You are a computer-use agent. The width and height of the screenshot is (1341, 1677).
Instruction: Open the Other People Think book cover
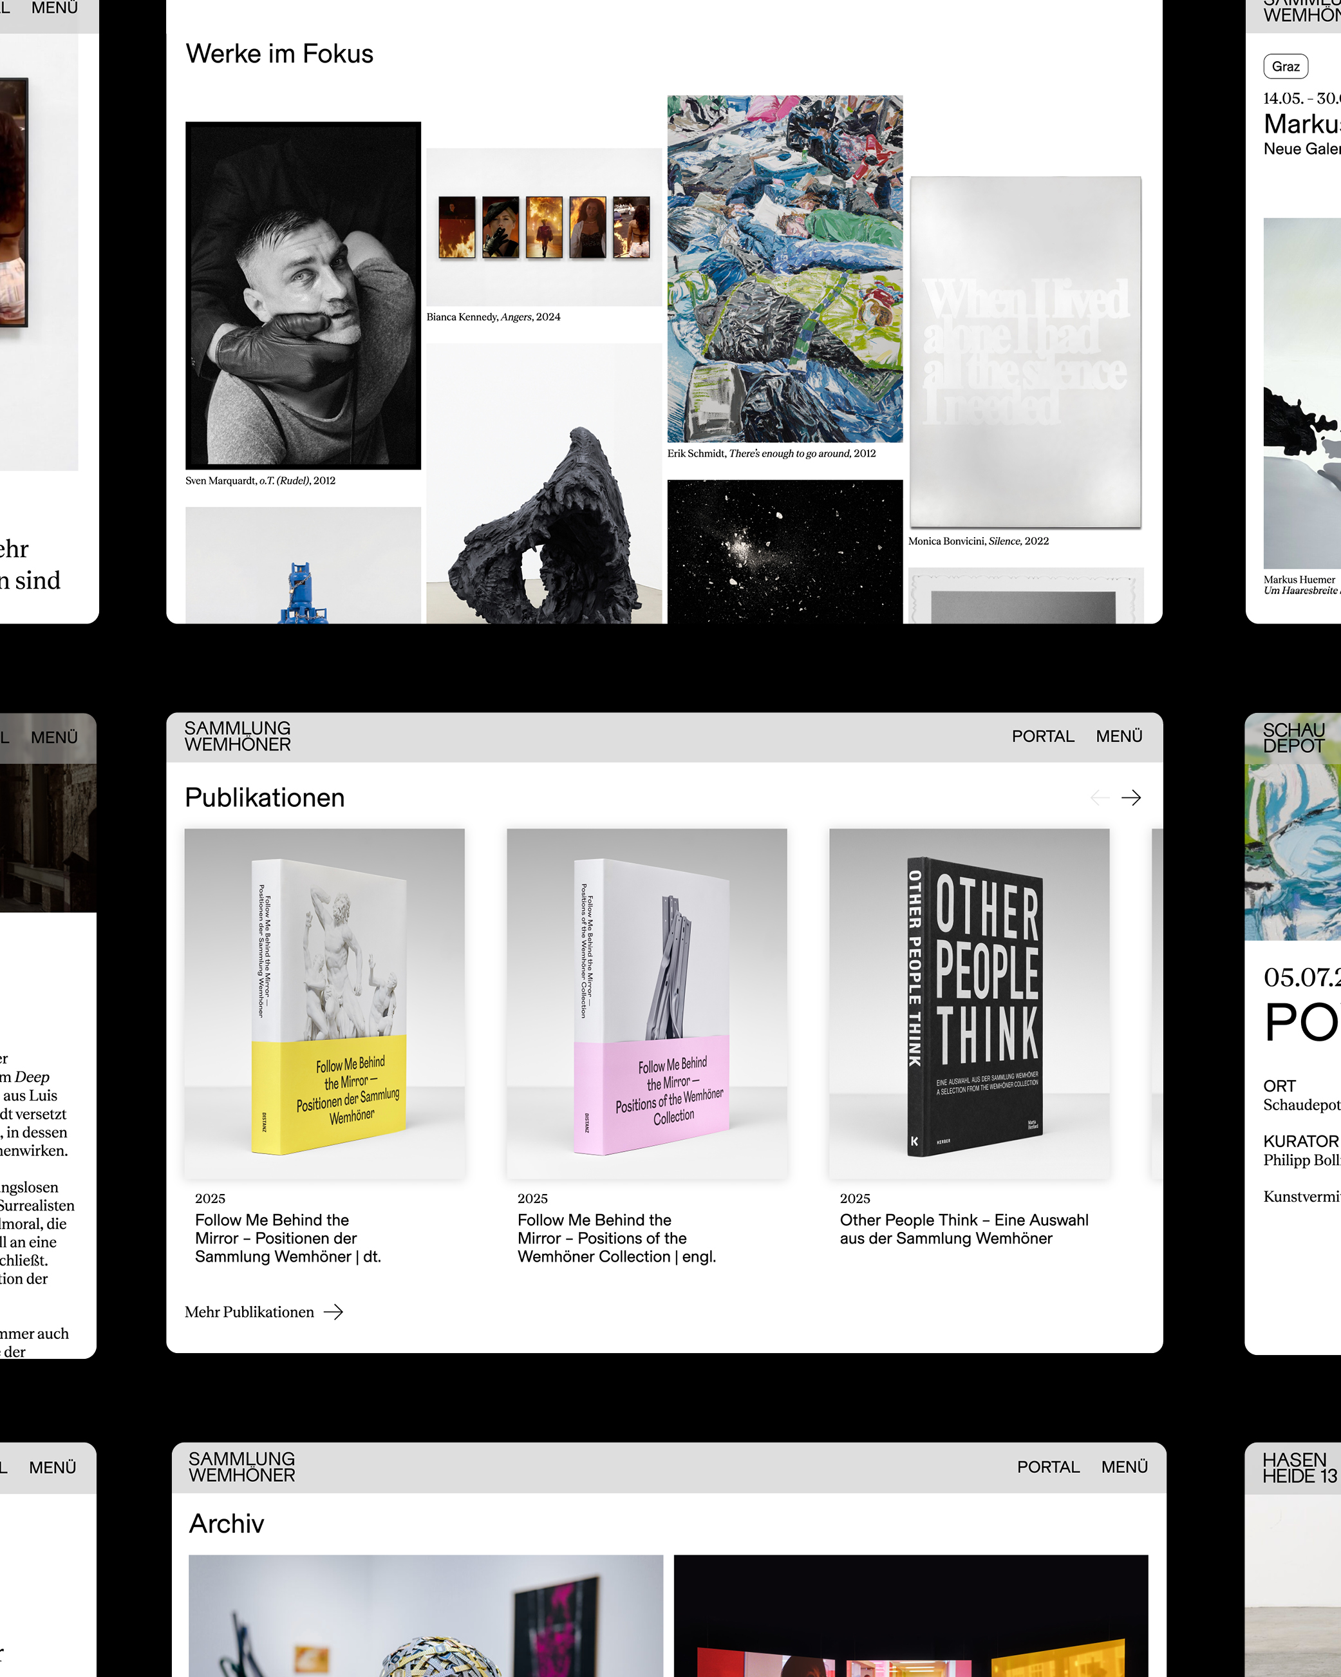click(x=970, y=1003)
